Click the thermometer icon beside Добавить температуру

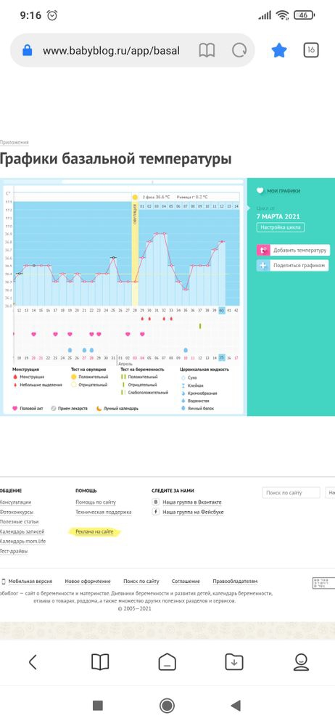(263, 250)
